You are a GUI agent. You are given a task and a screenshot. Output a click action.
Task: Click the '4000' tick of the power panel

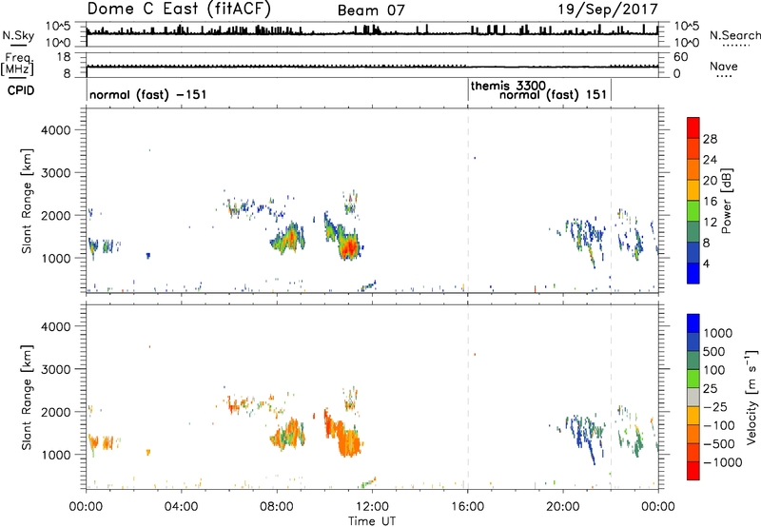tap(56, 130)
